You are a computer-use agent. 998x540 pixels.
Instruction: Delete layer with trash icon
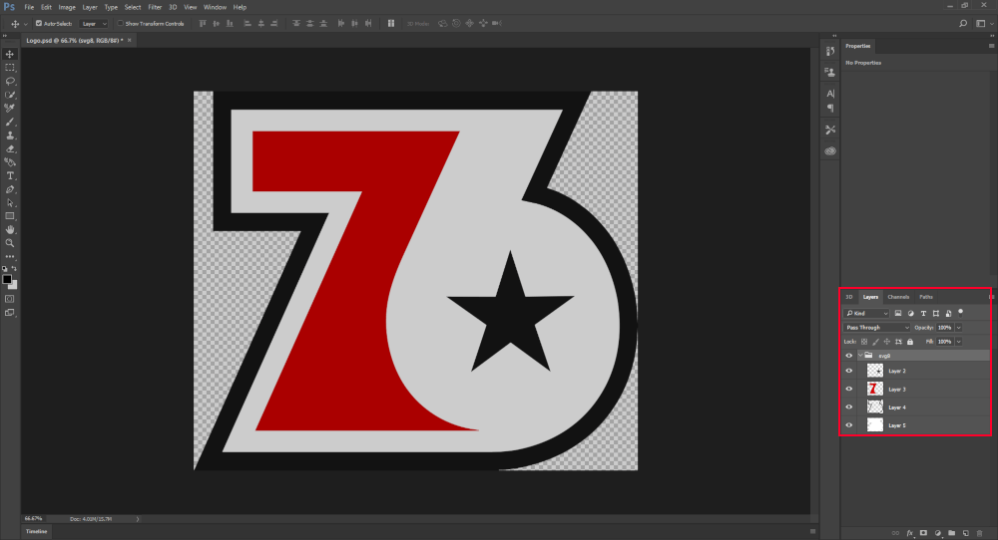click(x=980, y=533)
